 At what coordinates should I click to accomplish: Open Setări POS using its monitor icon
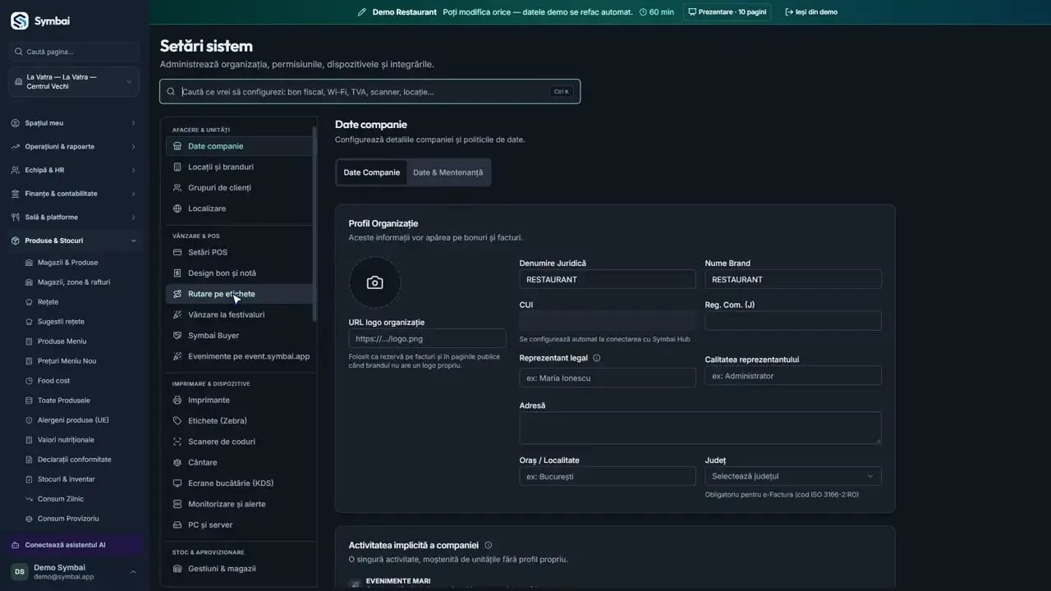pyautogui.click(x=177, y=252)
